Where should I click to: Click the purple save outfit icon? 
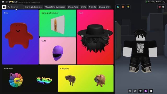[146, 91]
